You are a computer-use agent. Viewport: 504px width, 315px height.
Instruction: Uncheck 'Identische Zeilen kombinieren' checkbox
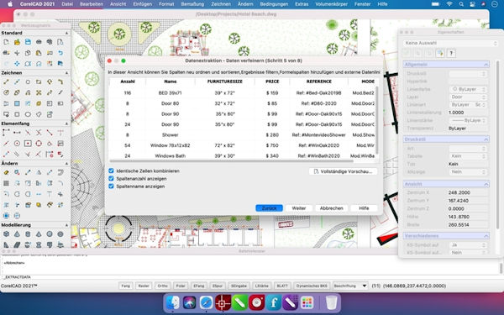[x=111, y=171]
